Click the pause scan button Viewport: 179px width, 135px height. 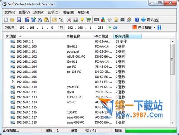click(x=159, y=28)
